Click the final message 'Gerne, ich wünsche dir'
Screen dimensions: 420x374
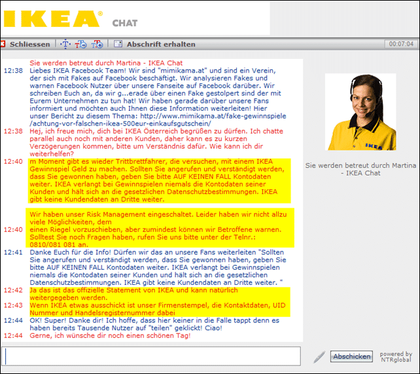click(x=110, y=335)
